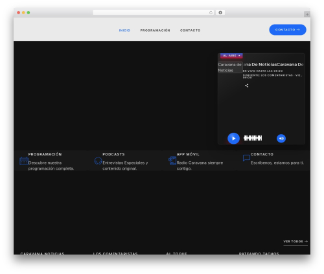The width and height of the screenshot is (324, 274).
Task: Click the chat bubble icon beside Contacto
Action: point(246,158)
